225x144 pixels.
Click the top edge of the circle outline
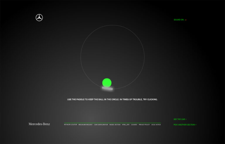[x=112, y=25]
